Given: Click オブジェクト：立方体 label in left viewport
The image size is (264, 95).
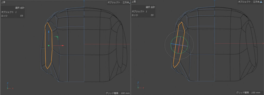Looking at the screenshot, I should pos(118,2).
